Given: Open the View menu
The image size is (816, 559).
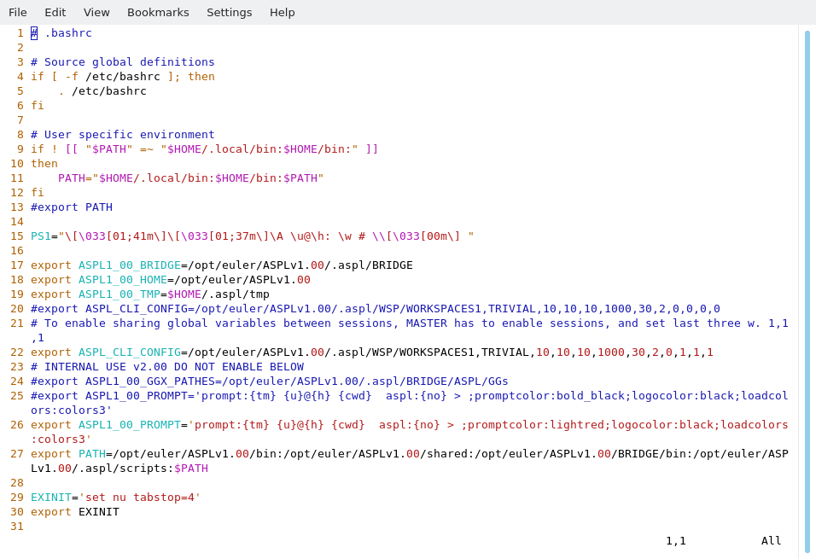Looking at the screenshot, I should tap(96, 12).
